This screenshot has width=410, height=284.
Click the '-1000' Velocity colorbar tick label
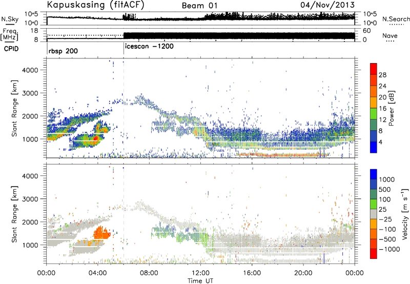389,249
